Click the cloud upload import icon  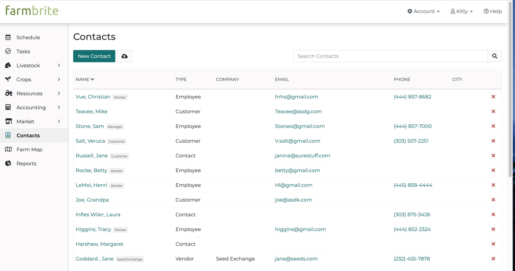coord(124,56)
